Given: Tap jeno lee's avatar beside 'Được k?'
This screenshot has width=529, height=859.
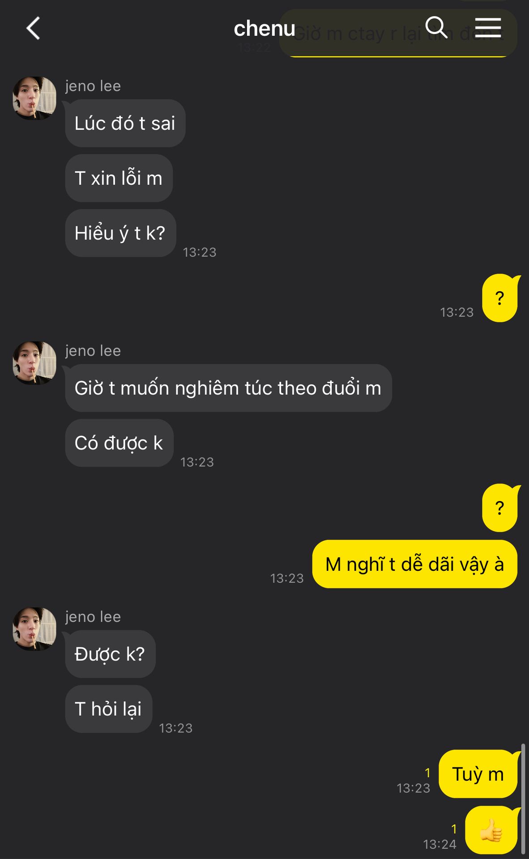Looking at the screenshot, I should 34,629.
